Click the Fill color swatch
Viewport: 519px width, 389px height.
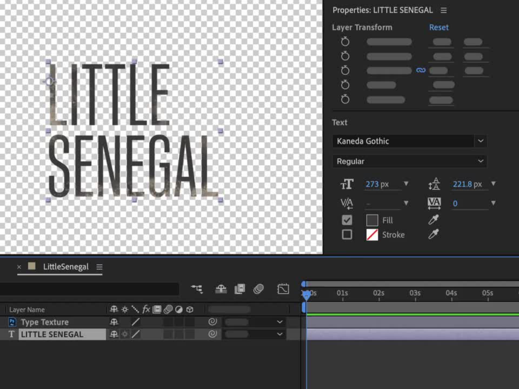coord(372,220)
